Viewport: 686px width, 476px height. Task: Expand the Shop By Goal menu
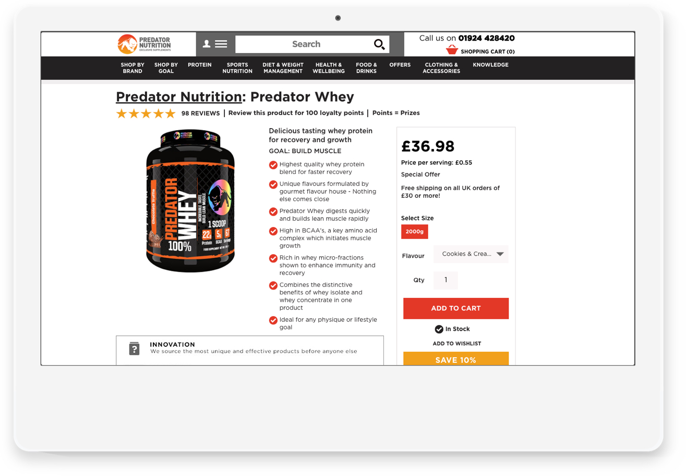click(x=166, y=68)
